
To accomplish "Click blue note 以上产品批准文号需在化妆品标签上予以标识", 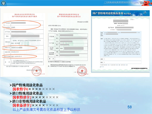I will (46, 109).
